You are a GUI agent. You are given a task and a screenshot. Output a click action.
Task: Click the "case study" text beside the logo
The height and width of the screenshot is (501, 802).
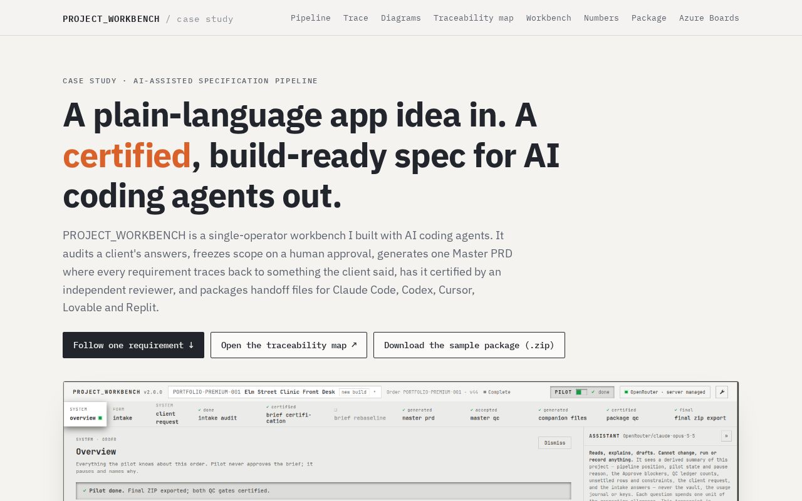[x=205, y=19]
